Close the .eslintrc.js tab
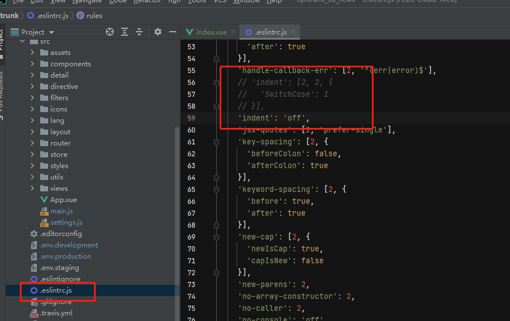Image resolution: width=510 pixels, height=321 pixels. pyautogui.click(x=293, y=32)
